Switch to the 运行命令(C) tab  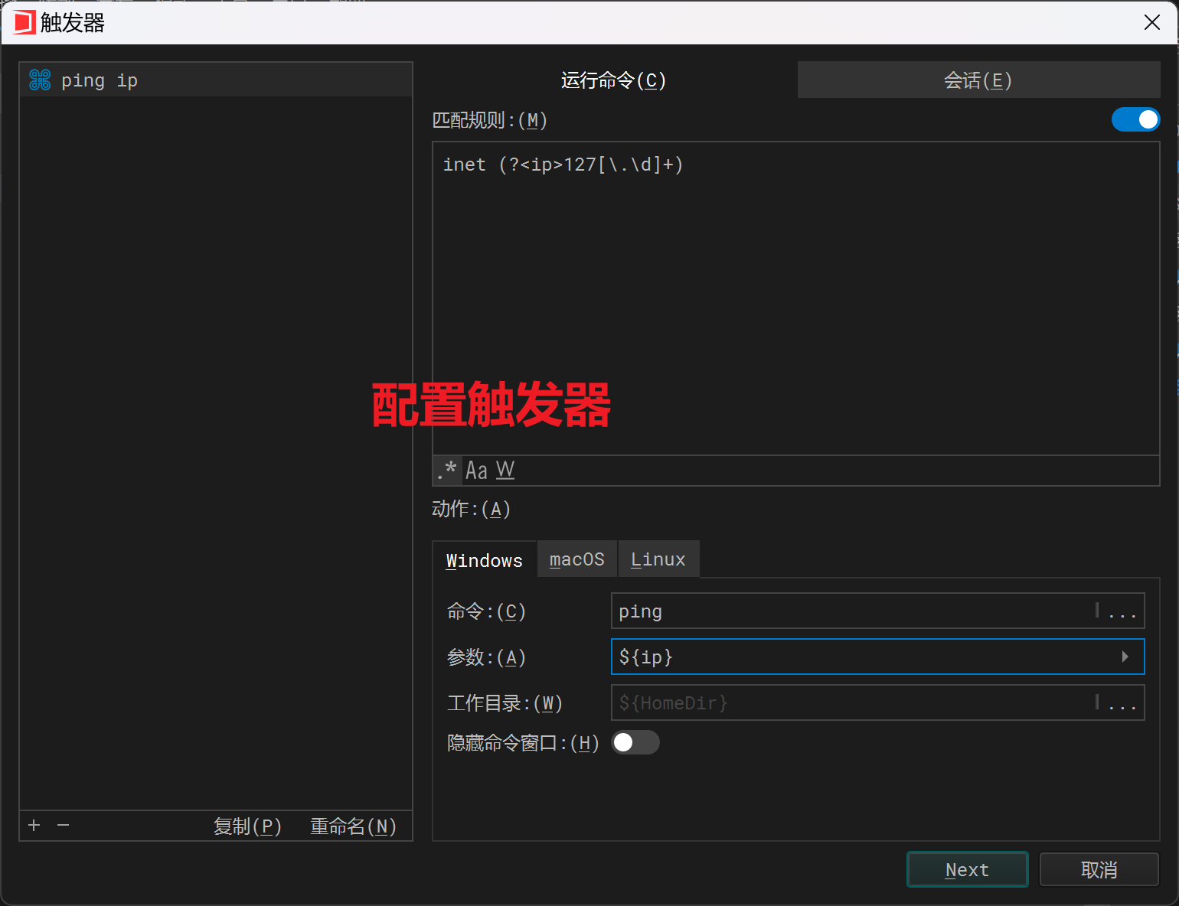click(613, 80)
